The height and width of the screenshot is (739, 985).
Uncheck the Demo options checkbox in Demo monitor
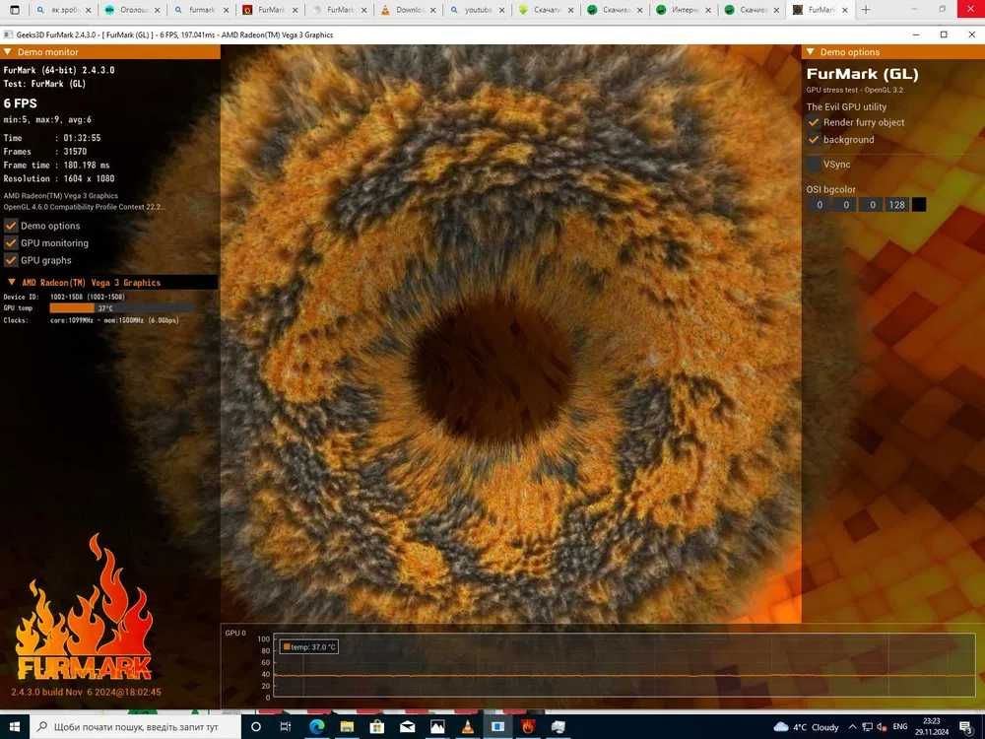click(x=11, y=226)
